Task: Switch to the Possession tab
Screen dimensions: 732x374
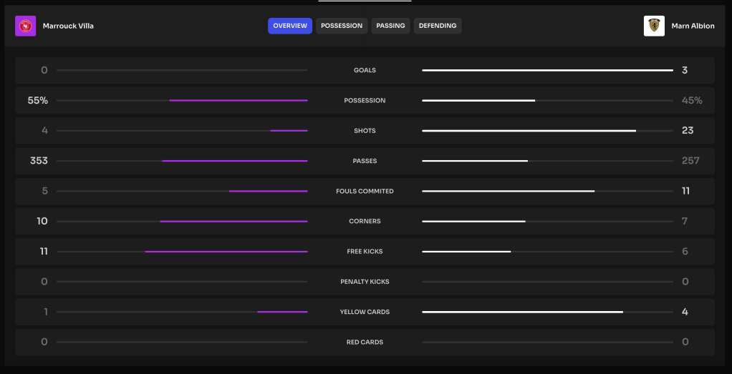Action: (x=342, y=26)
